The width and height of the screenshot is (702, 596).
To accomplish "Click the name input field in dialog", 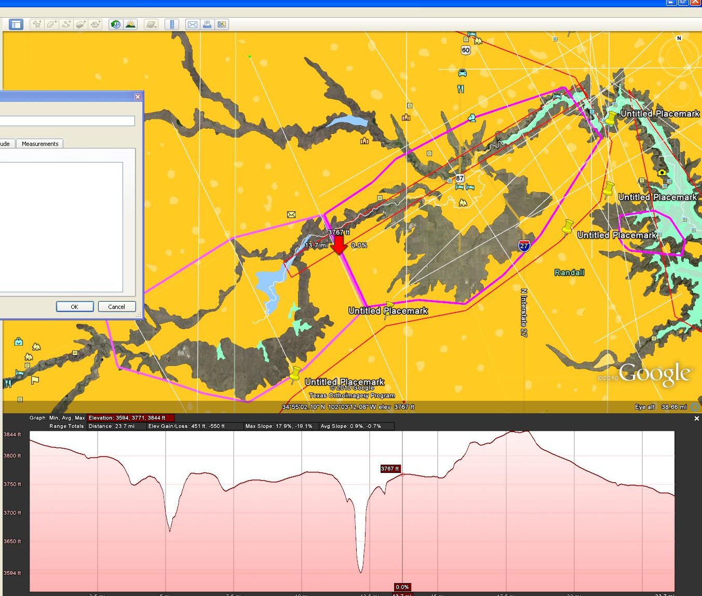I will click(x=66, y=121).
